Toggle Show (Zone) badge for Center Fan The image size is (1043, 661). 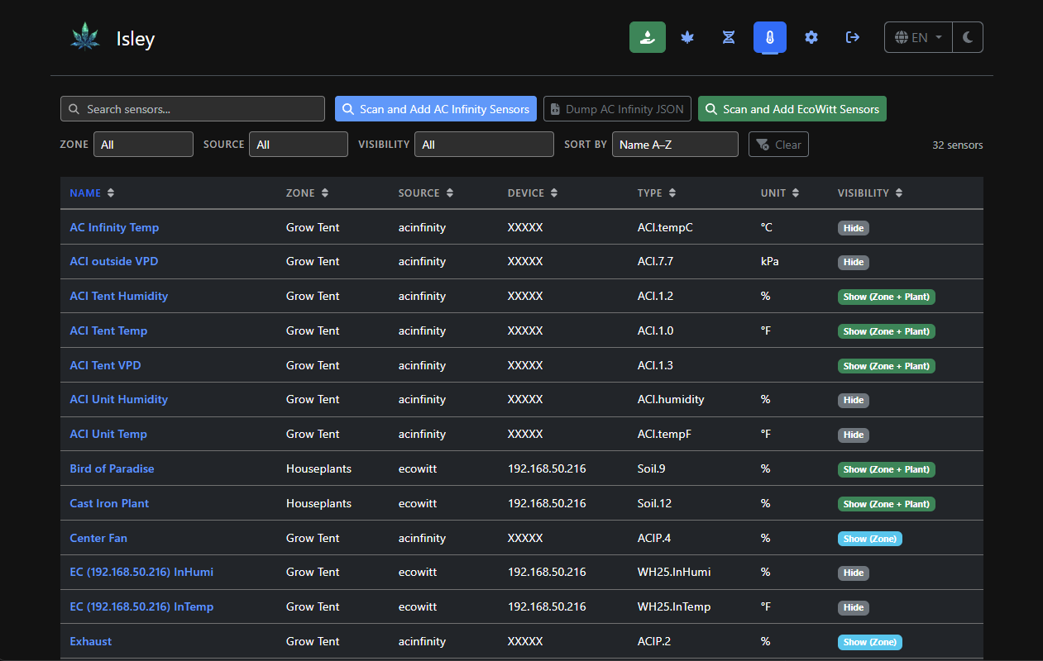(869, 539)
